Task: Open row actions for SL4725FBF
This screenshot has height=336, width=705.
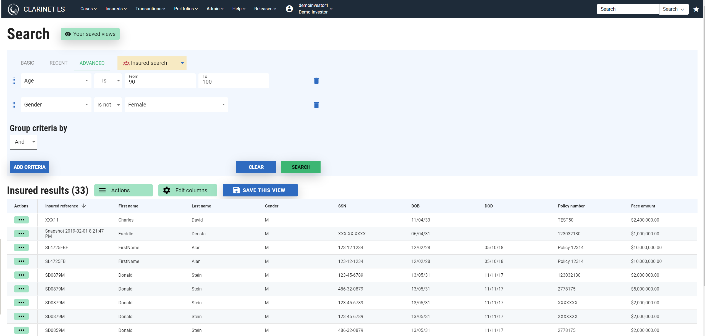Action: [x=21, y=247]
